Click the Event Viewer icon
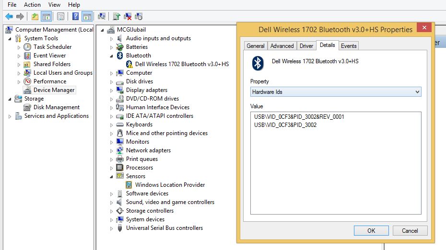Screen dimensions: 446x250 coord(27,56)
